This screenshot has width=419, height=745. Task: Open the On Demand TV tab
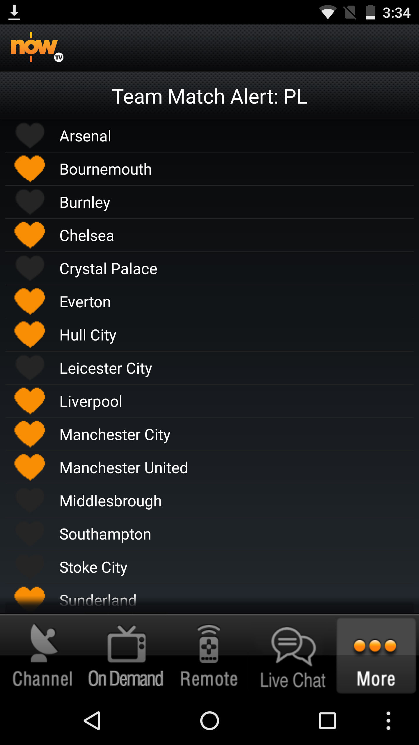point(126,656)
